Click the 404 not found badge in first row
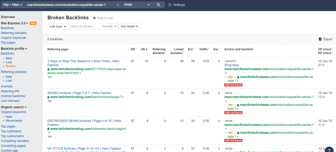336x152 pixels. (233, 85)
